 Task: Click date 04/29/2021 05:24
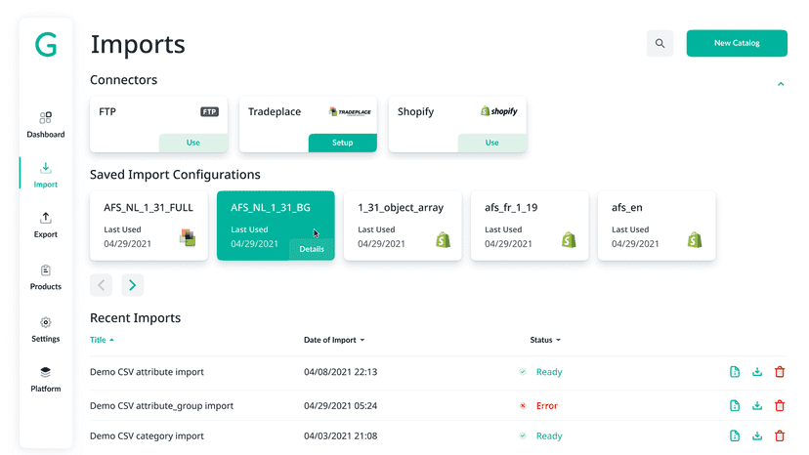pyautogui.click(x=341, y=406)
